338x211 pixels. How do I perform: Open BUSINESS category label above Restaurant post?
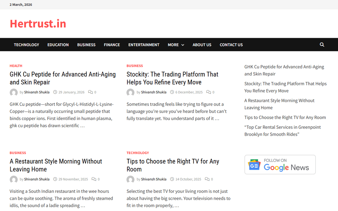[x=18, y=153]
